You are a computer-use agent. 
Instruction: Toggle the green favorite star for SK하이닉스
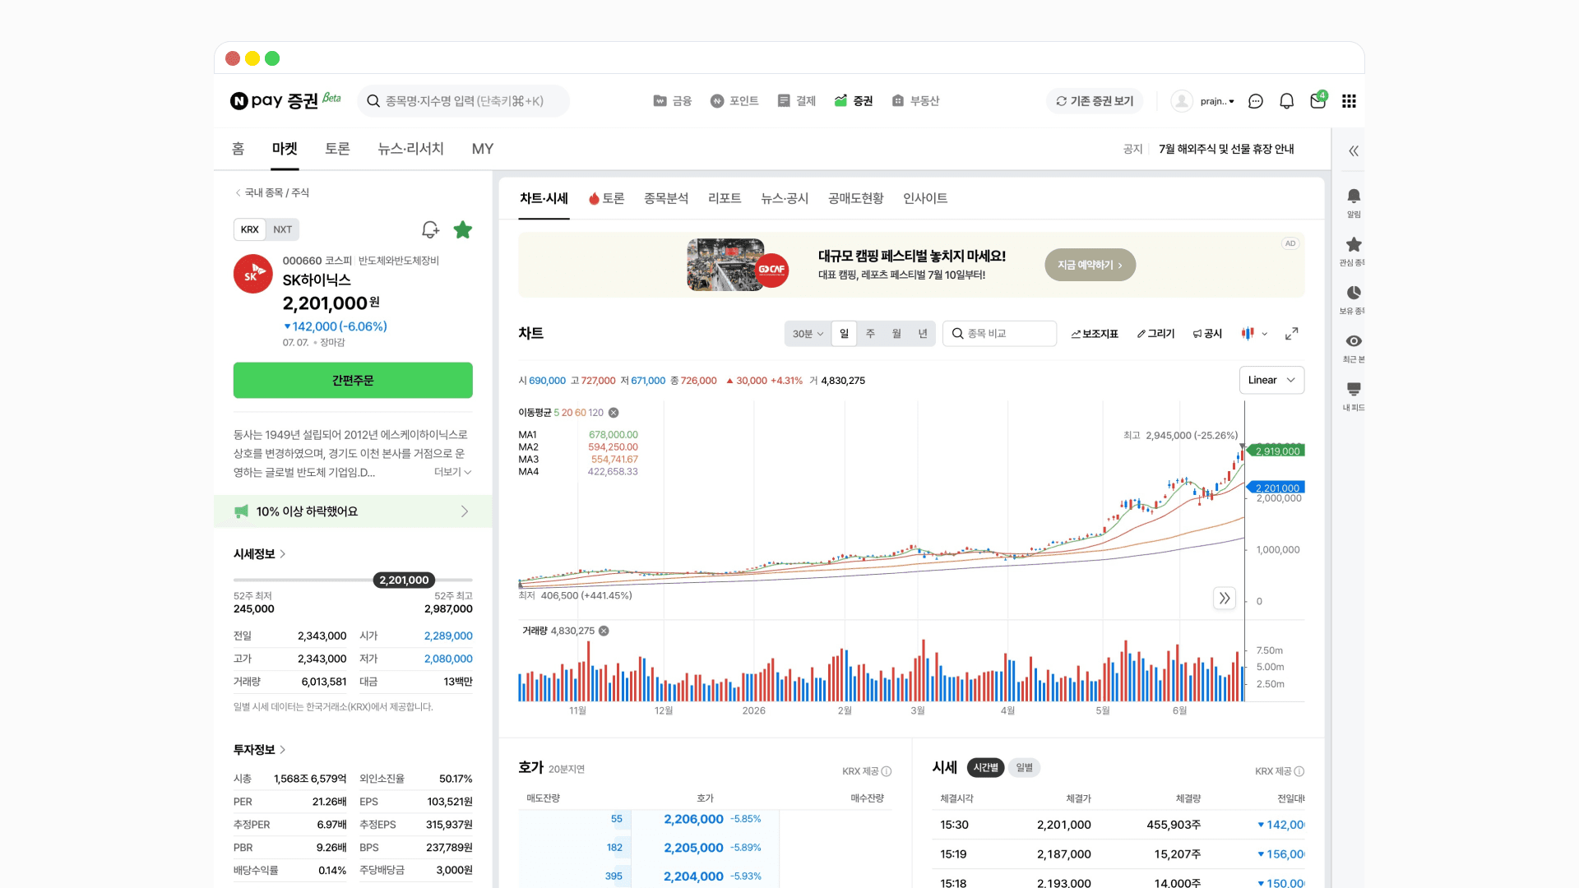[463, 229]
